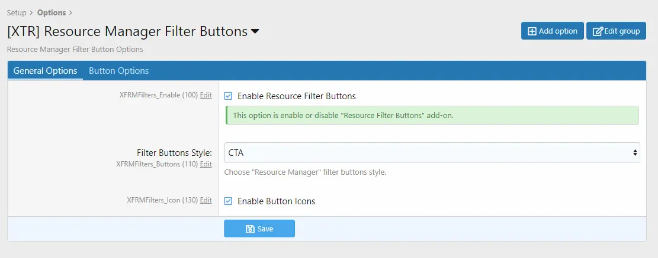Viewport: 658px width, 258px height.
Task: Click the floppy disk icon on Save
Action: click(250, 228)
